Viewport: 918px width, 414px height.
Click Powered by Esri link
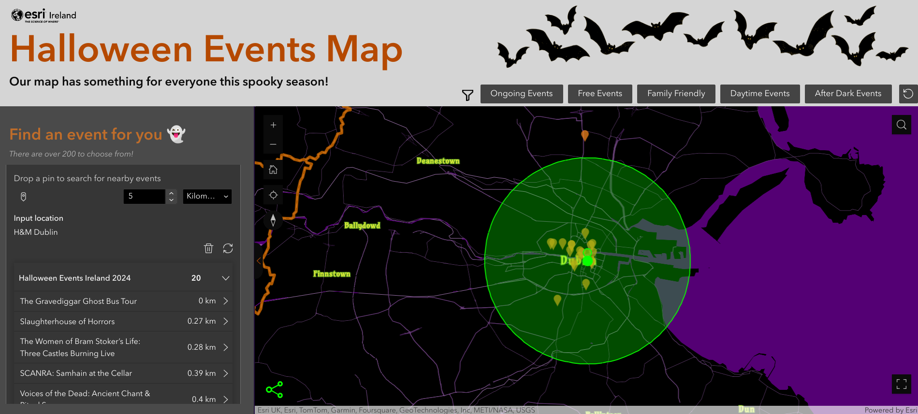coord(890,410)
